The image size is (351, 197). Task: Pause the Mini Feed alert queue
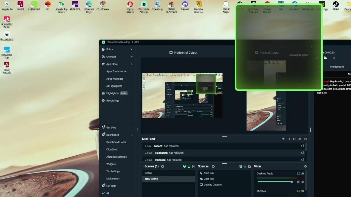(289, 139)
